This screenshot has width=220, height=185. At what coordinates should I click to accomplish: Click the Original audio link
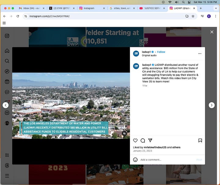coord(149,55)
